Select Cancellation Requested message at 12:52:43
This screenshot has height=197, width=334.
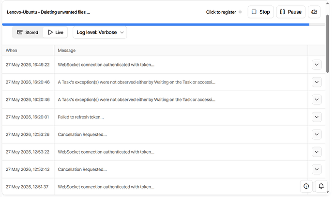[x=82, y=169]
